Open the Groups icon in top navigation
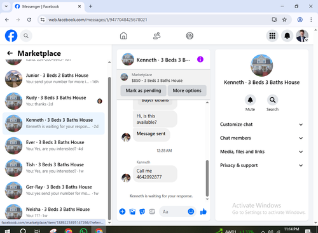318x233 pixels. point(190,36)
